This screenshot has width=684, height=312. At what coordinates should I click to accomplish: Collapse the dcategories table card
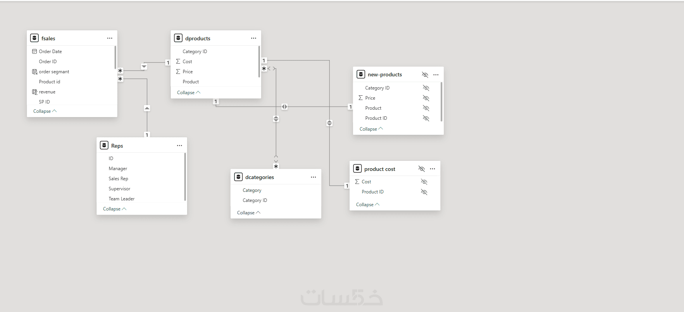(248, 213)
